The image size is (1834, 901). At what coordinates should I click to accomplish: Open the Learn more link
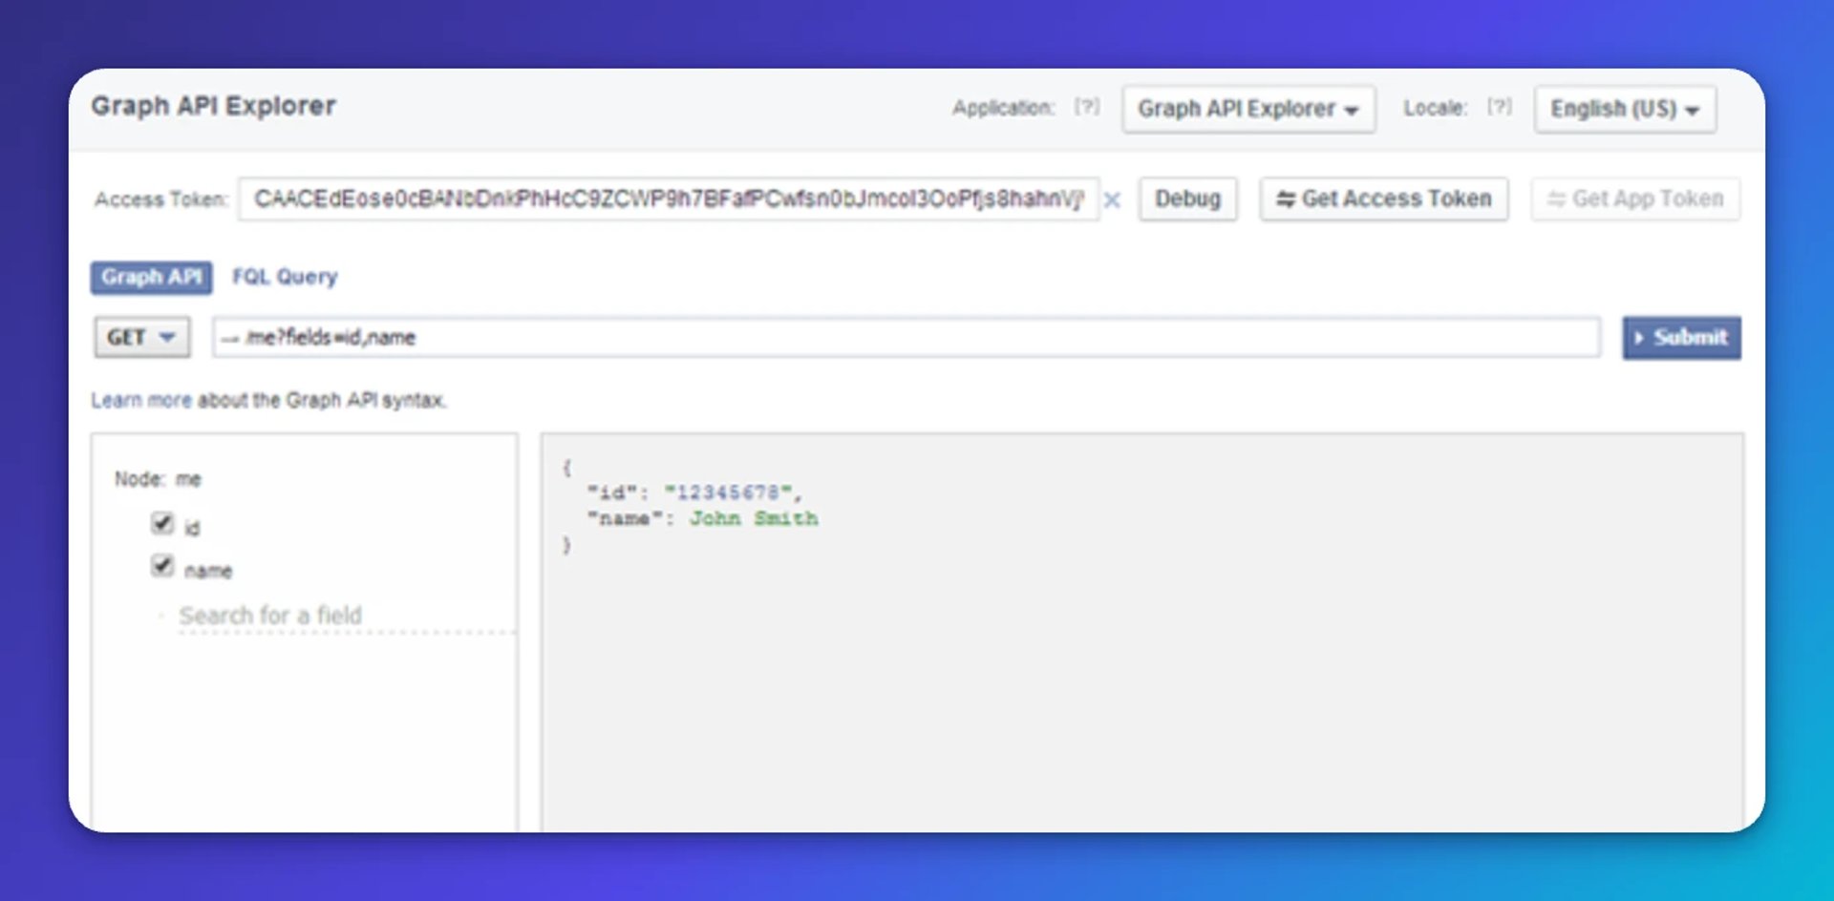tap(141, 400)
